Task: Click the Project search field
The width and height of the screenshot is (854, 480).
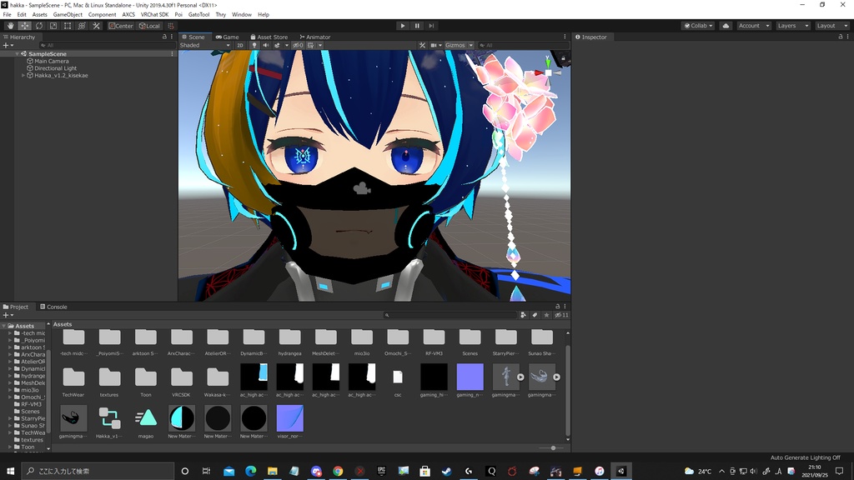Action: pyautogui.click(x=450, y=315)
